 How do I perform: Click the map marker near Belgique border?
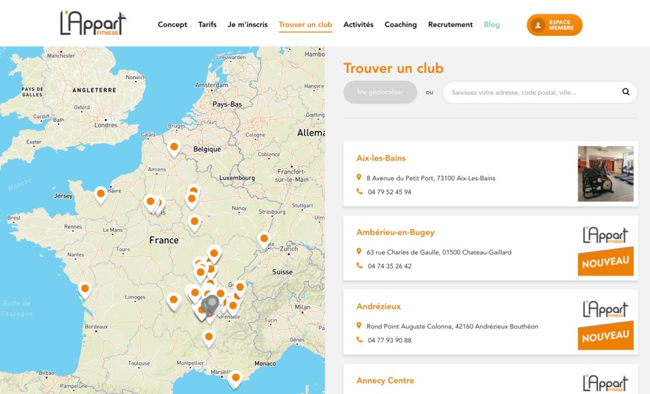click(x=174, y=148)
